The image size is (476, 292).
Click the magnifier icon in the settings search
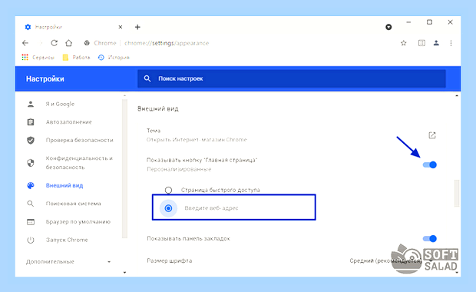tap(147, 78)
